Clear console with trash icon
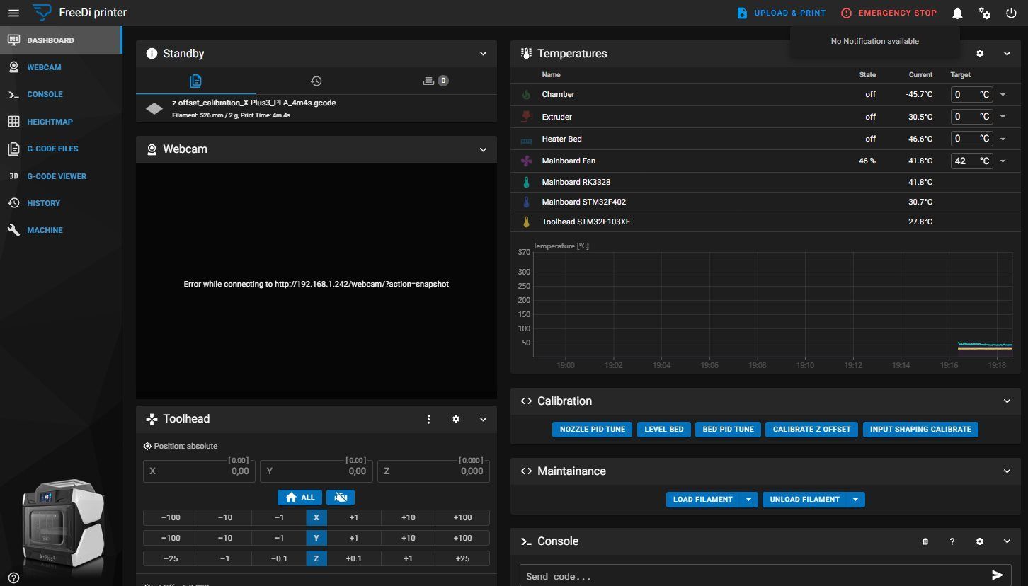The image size is (1028, 586). click(925, 541)
